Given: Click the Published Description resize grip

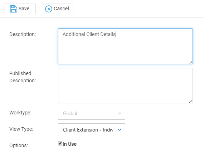Looking at the screenshot, I should (x=191, y=101).
